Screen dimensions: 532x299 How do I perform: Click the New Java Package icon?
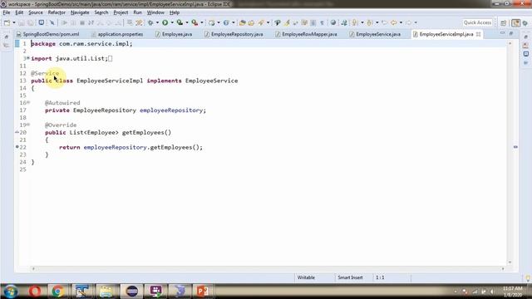211,22
